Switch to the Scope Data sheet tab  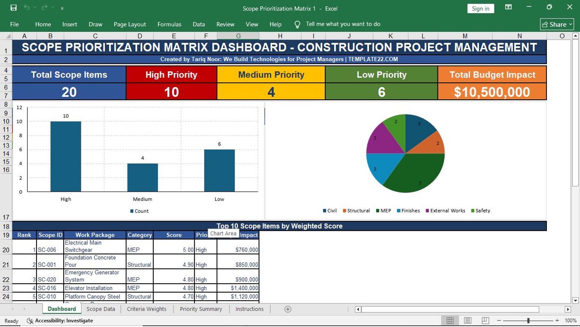[101, 309]
